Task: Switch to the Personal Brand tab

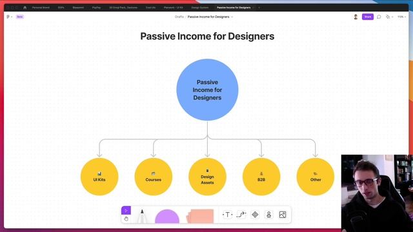Action: pyautogui.click(x=41, y=8)
